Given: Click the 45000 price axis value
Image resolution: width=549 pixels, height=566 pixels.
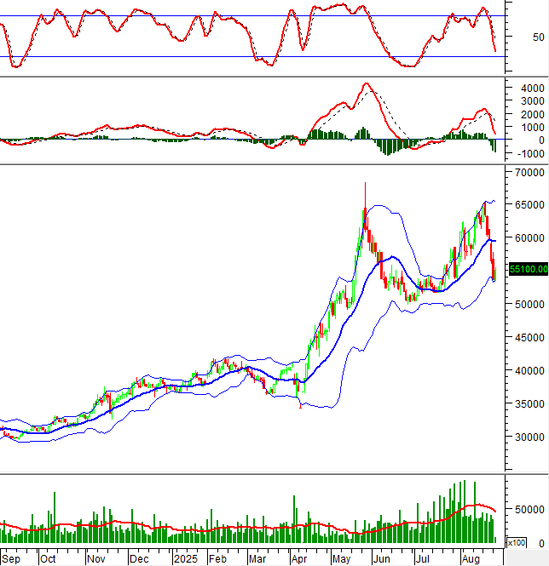Looking at the screenshot, I should point(530,338).
